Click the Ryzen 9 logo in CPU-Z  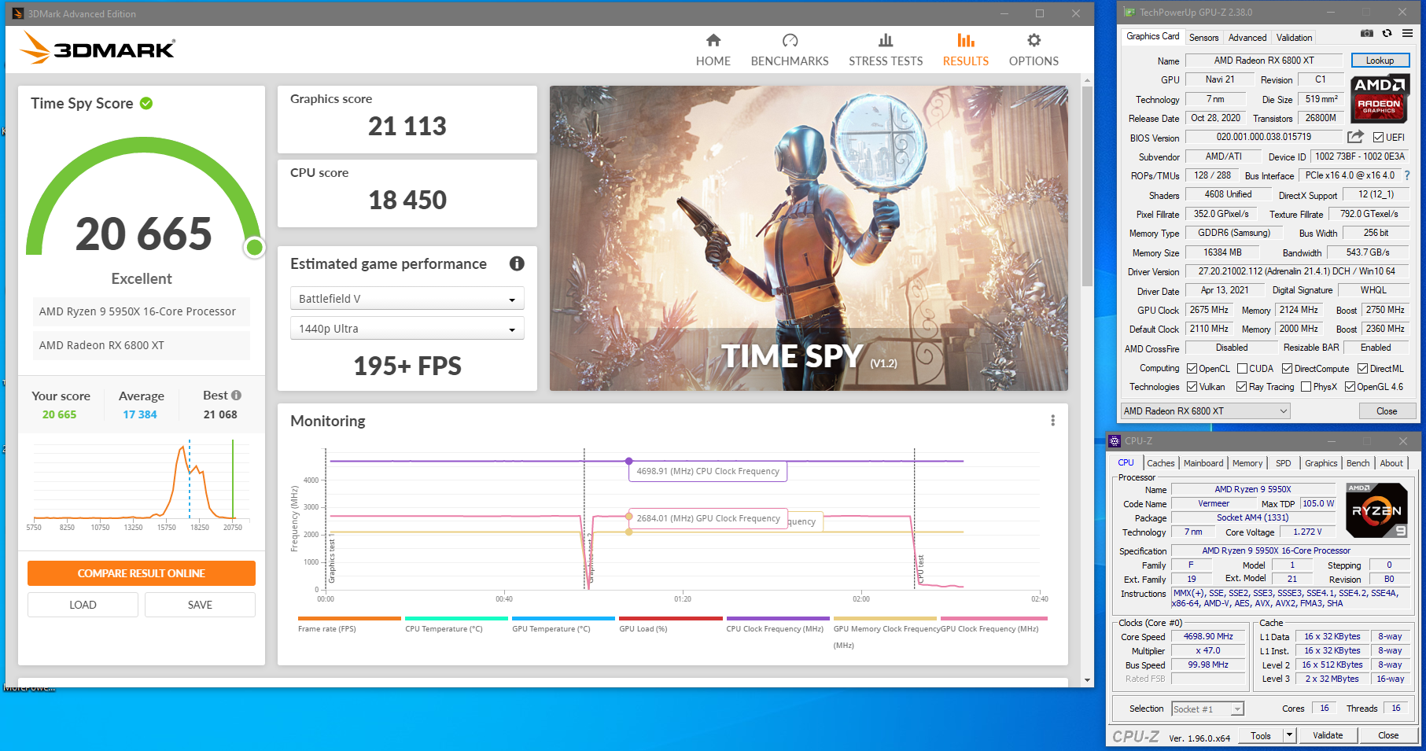click(1376, 510)
